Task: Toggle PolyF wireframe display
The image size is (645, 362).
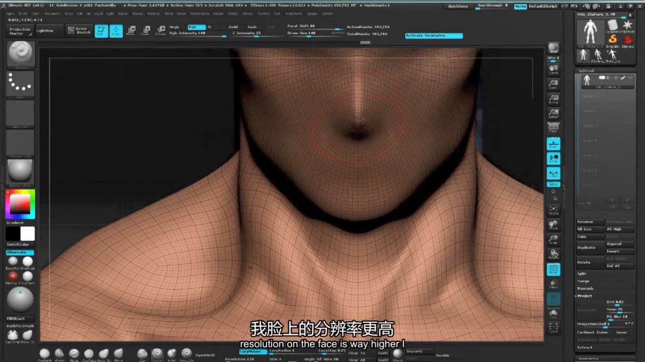Action: tap(553, 269)
